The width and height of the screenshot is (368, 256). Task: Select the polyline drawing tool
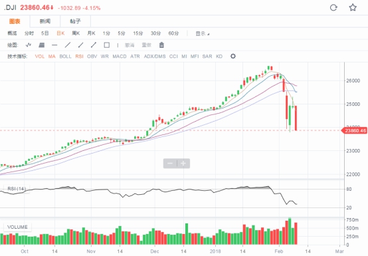tap(29, 45)
